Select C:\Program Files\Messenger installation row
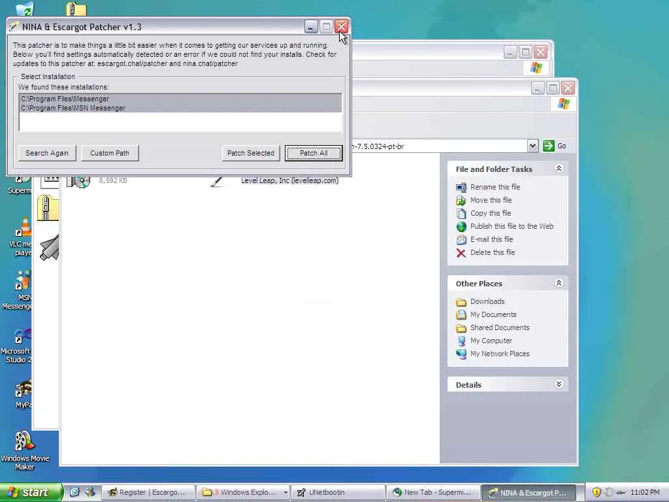The width and height of the screenshot is (669, 502). [180, 99]
